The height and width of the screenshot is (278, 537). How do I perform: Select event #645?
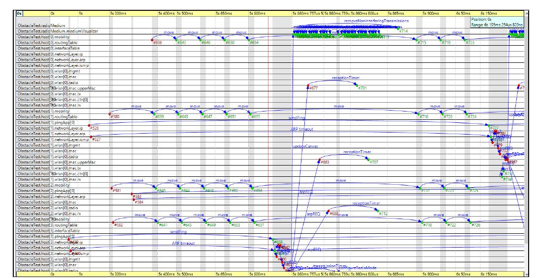pos(181,222)
